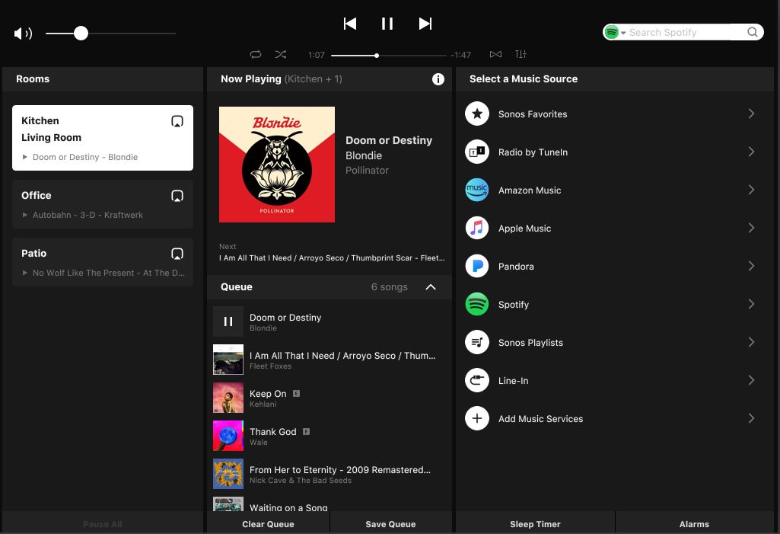The image size is (780, 534).
Task: Skip to previous track
Action: click(x=350, y=24)
